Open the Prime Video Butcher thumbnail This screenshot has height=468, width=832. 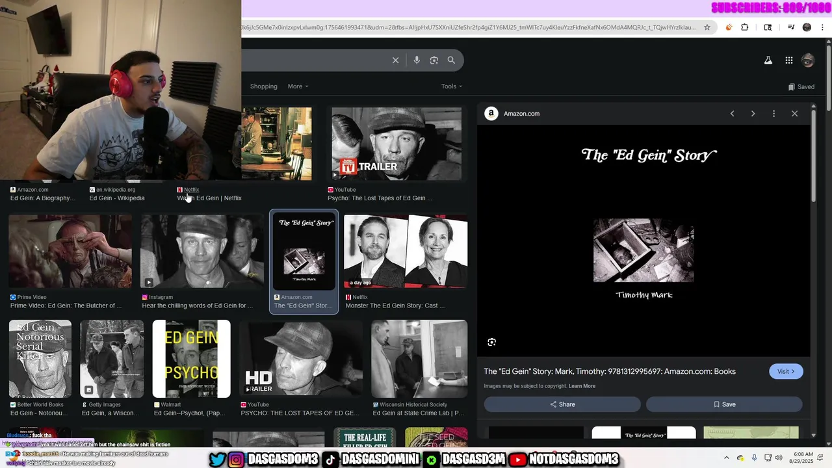(x=70, y=251)
